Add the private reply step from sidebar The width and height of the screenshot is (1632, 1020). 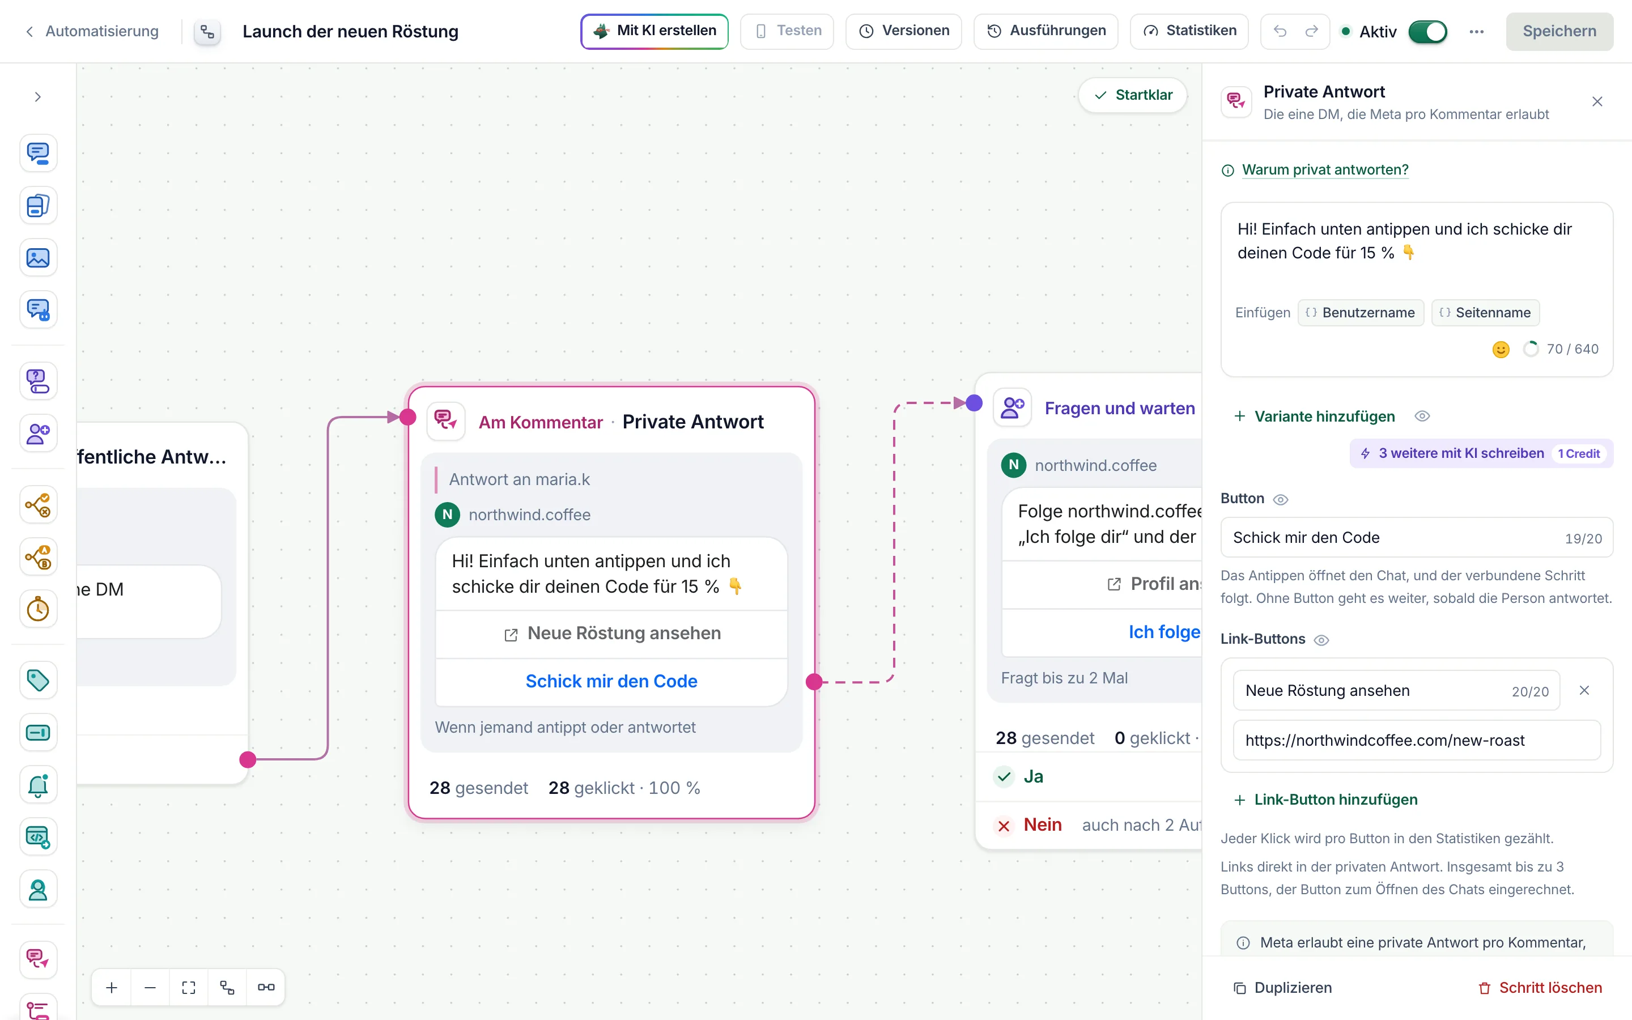pos(38,959)
